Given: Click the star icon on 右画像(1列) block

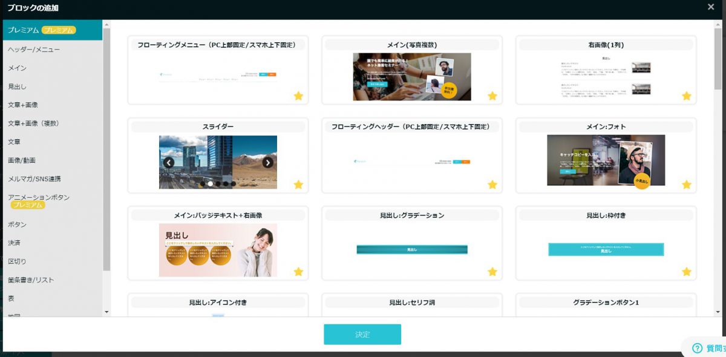Looking at the screenshot, I should coord(687,96).
